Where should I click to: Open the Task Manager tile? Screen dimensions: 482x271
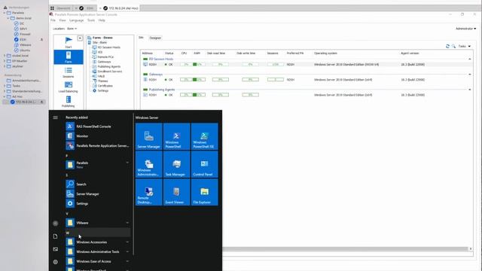coord(176,164)
